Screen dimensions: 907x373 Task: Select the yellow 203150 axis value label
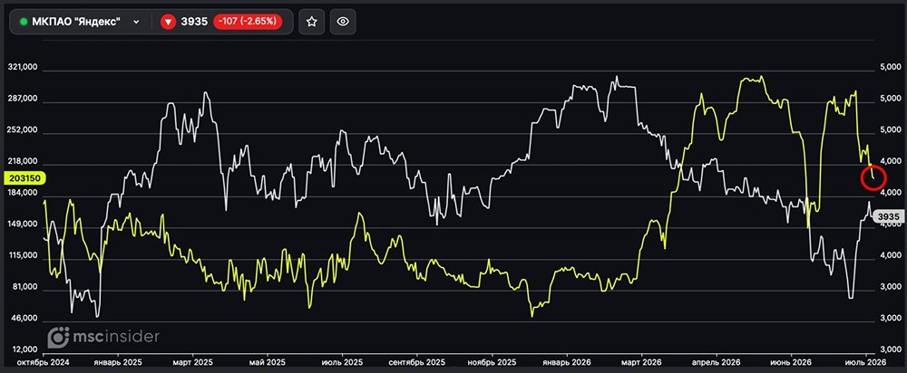pyautogui.click(x=24, y=178)
